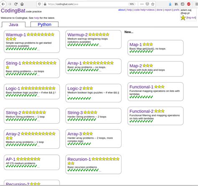Open the Recursion-1 problem set

[x=79, y=159]
